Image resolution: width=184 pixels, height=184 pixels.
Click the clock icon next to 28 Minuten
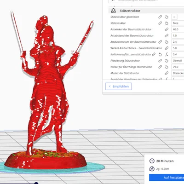coord(152,161)
